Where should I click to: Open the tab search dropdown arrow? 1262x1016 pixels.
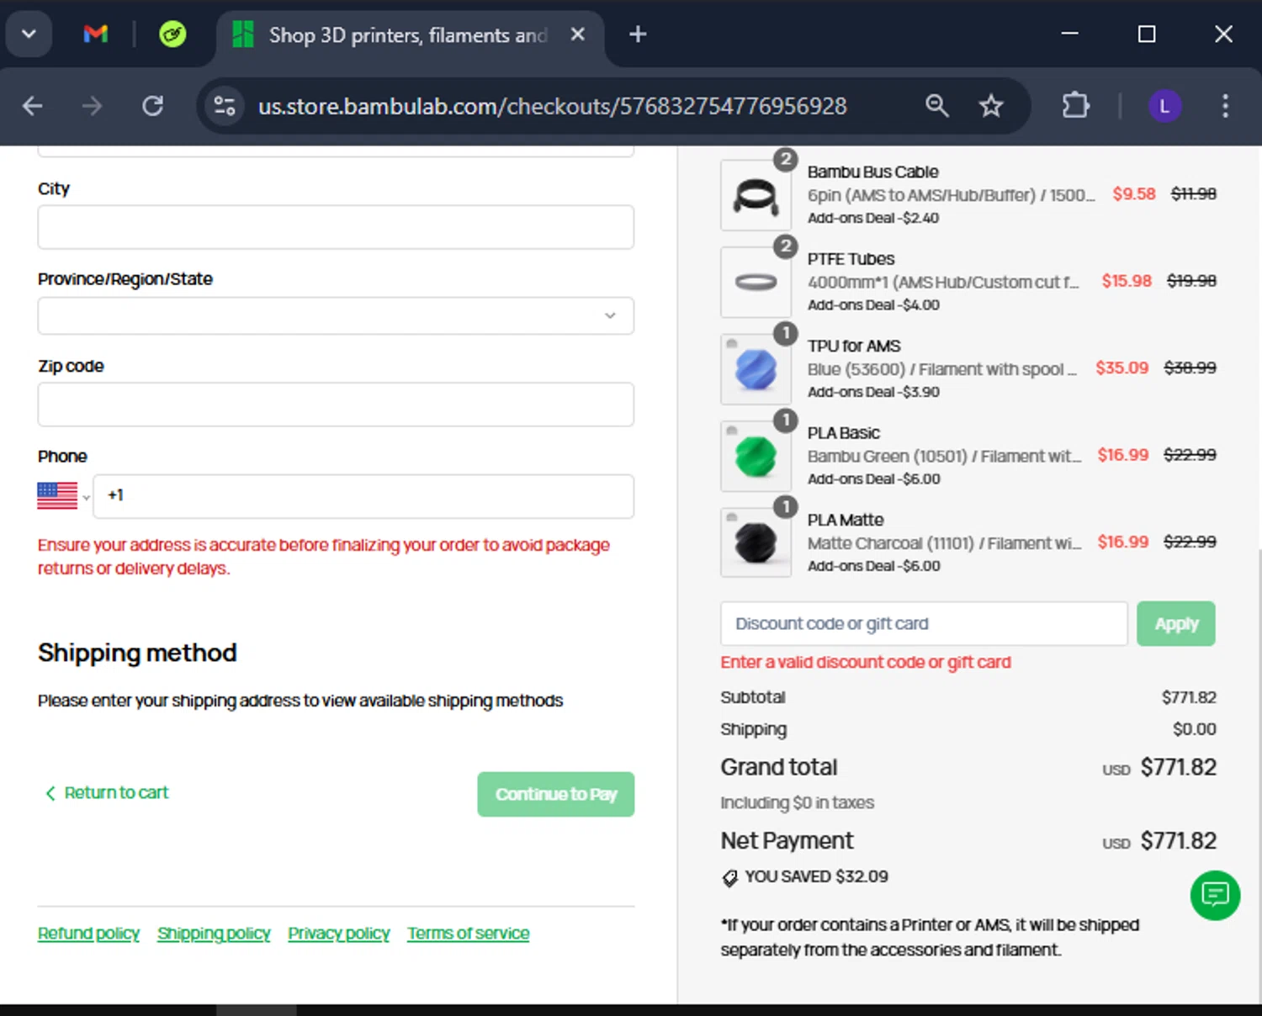pyautogui.click(x=29, y=34)
